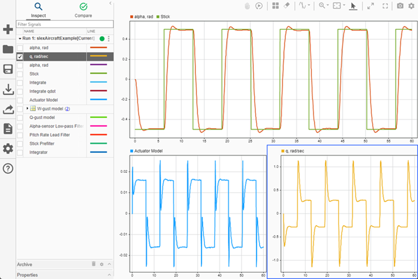Image resolution: width=418 pixels, height=279 pixels.
Task: Expand the W-gust model tree node
Action: (x=27, y=108)
